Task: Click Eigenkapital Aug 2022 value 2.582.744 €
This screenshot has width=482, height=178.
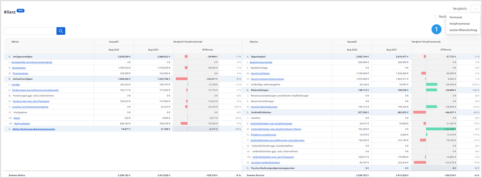Action: 363,57
